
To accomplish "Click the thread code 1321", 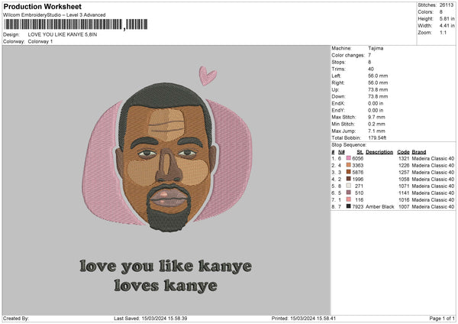I will (404, 158).
